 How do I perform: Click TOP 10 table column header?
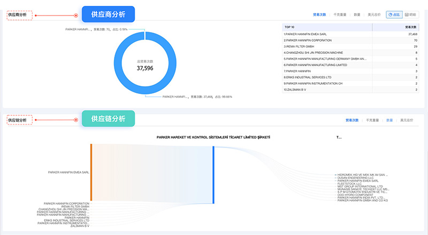(x=327, y=27)
